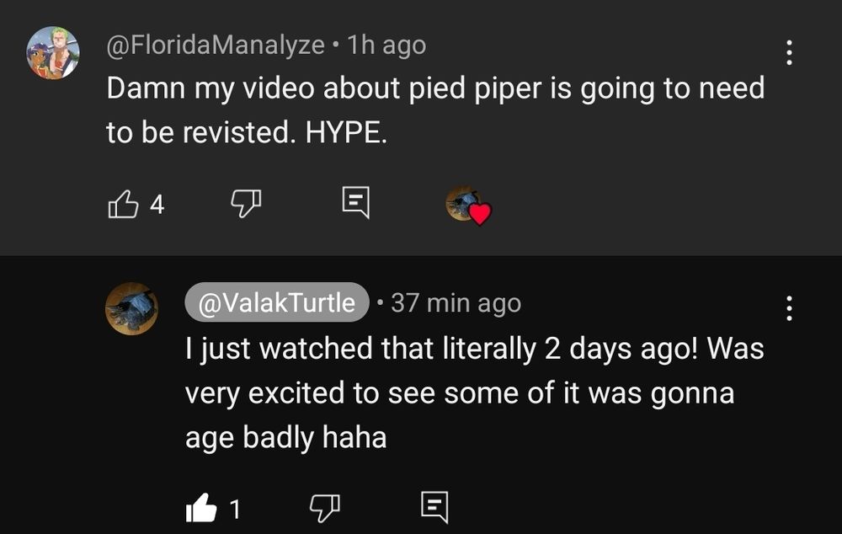
Task: Click the '1h ago' timestamp
Action: (x=386, y=45)
